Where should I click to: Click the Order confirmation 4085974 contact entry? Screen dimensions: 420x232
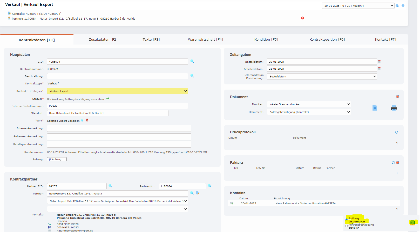(x=305, y=204)
